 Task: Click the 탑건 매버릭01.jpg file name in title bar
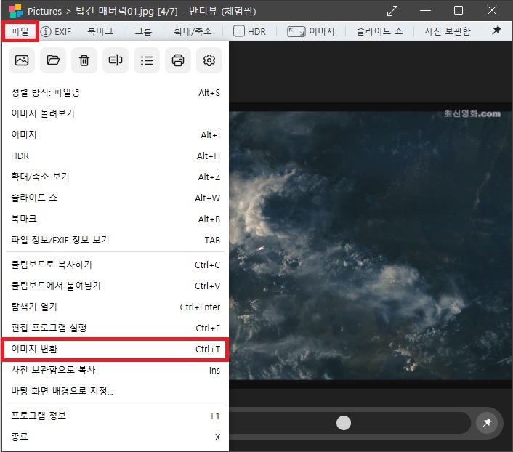(115, 11)
